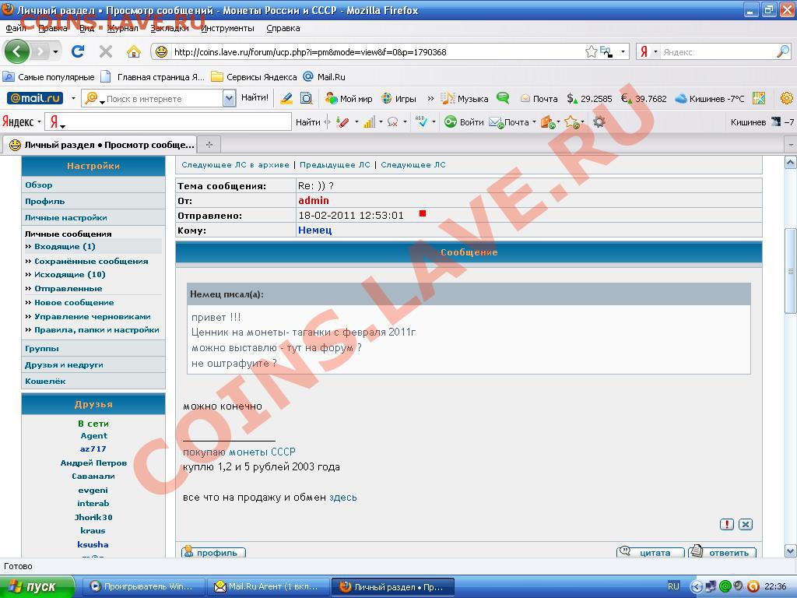This screenshot has width=797, height=598.
Task: Open the browser home page icon
Action: click(134, 51)
